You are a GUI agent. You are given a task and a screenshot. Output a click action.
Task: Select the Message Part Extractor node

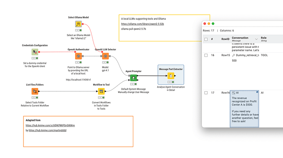(171, 76)
